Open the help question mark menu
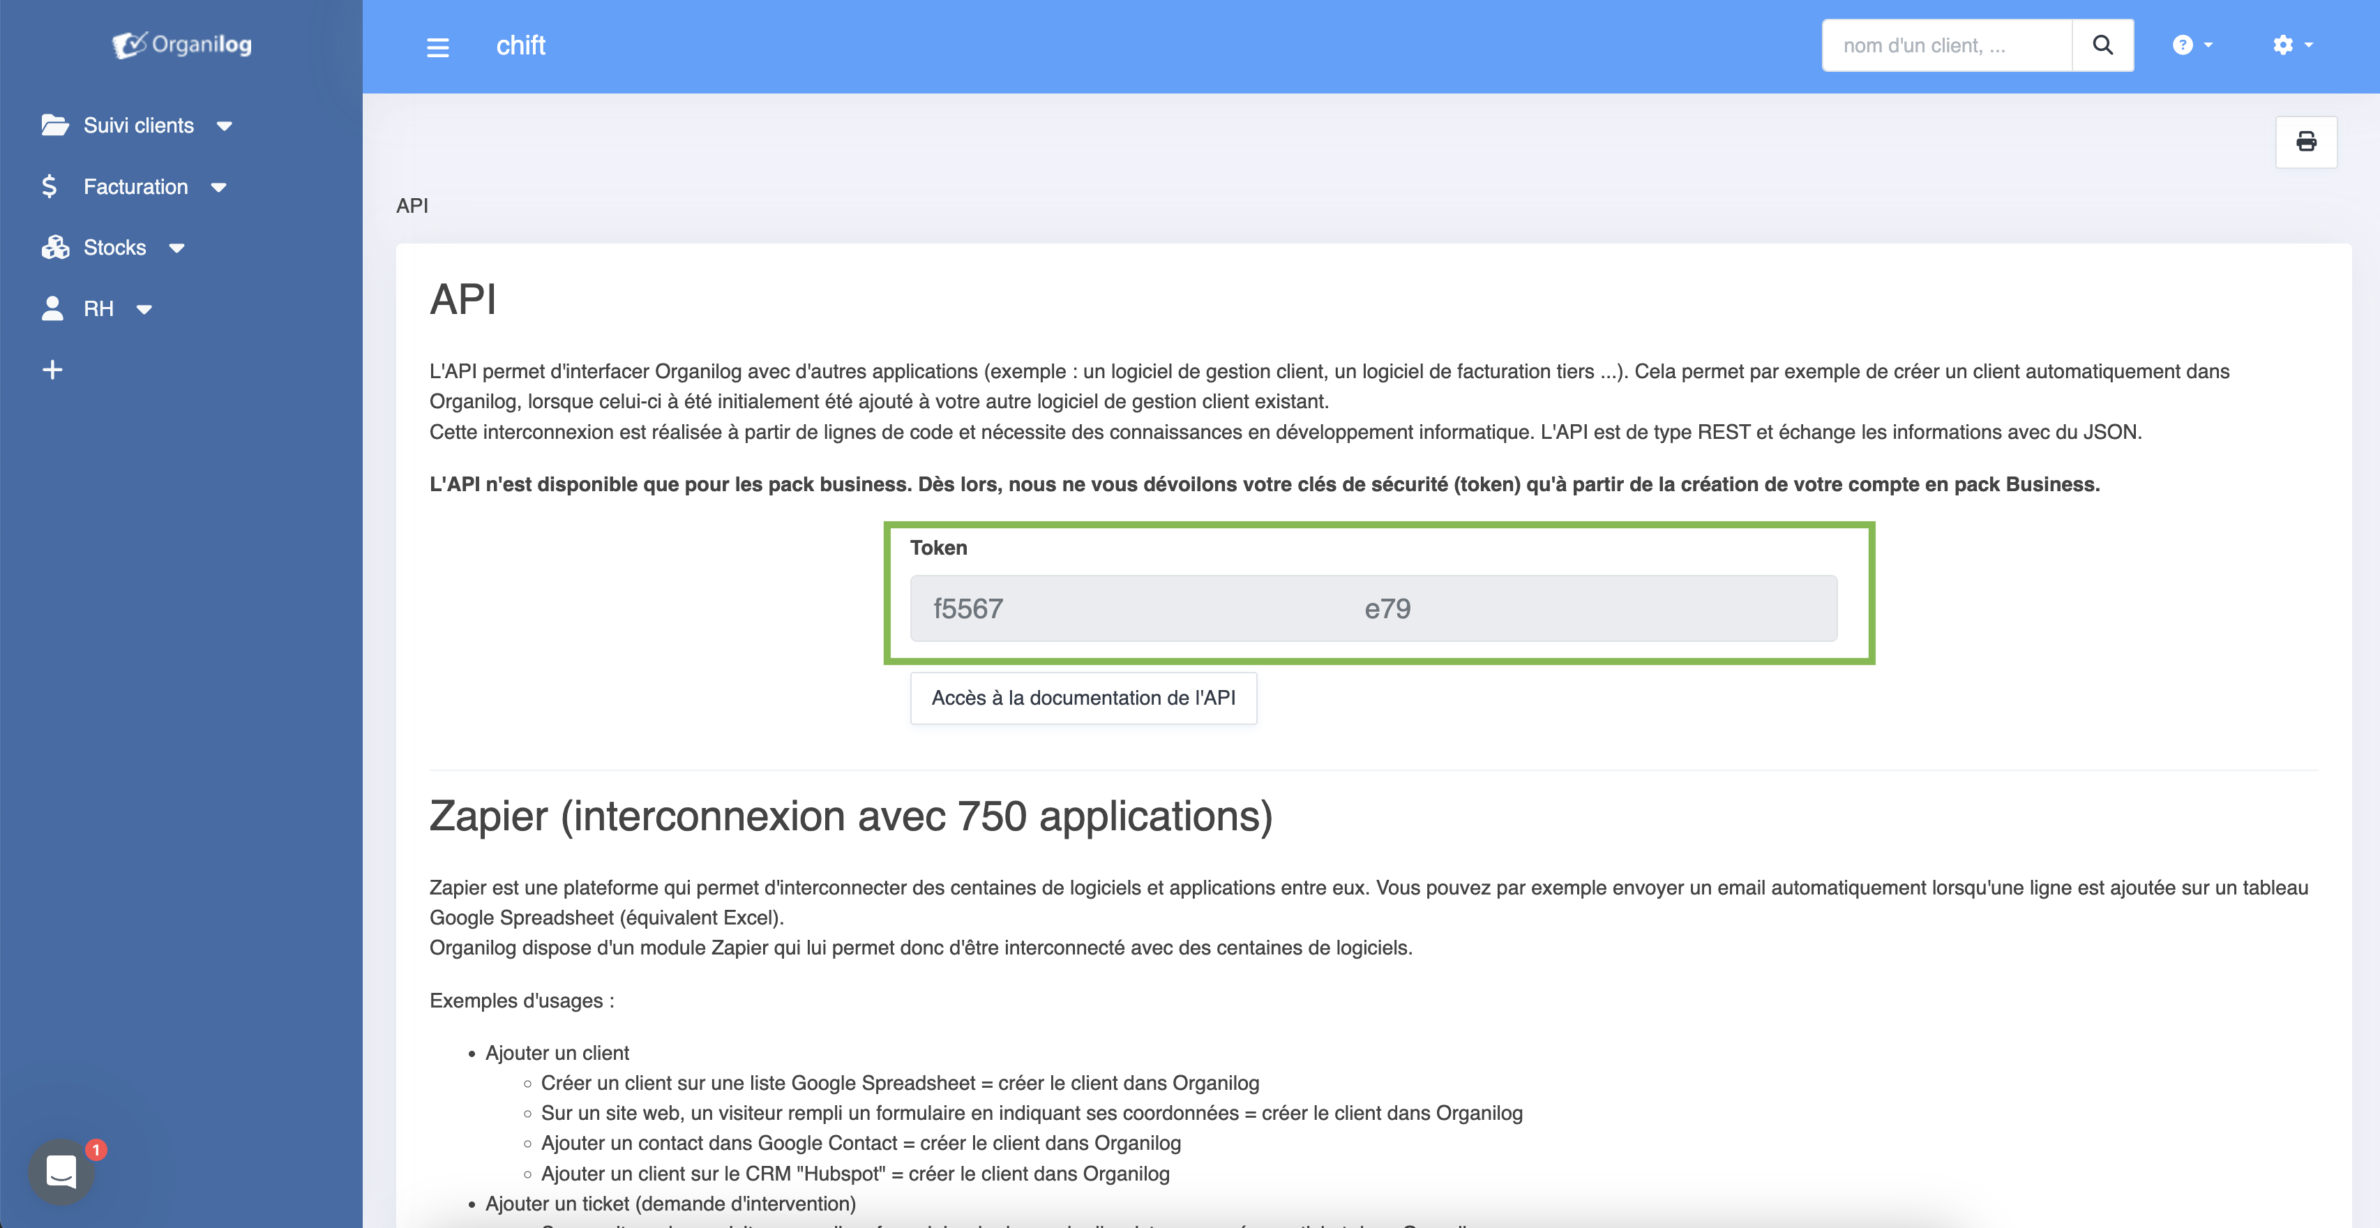This screenshot has height=1228, width=2380. [2190, 45]
